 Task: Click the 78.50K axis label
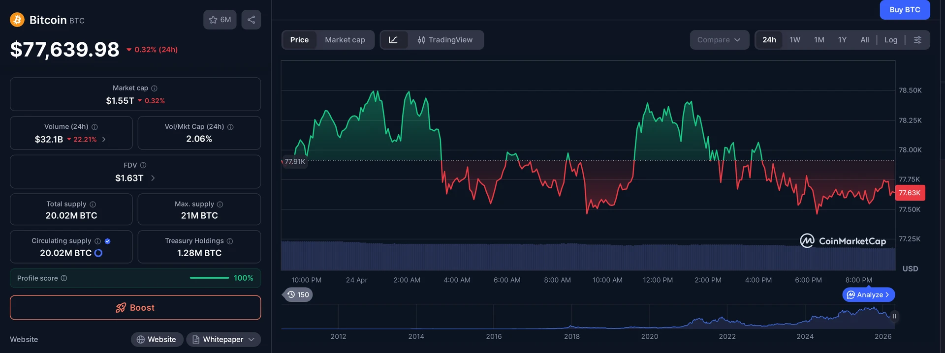click(x=910, y=90)
